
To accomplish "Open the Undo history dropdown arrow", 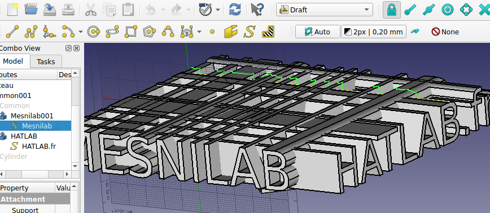I will pos(163,10).
